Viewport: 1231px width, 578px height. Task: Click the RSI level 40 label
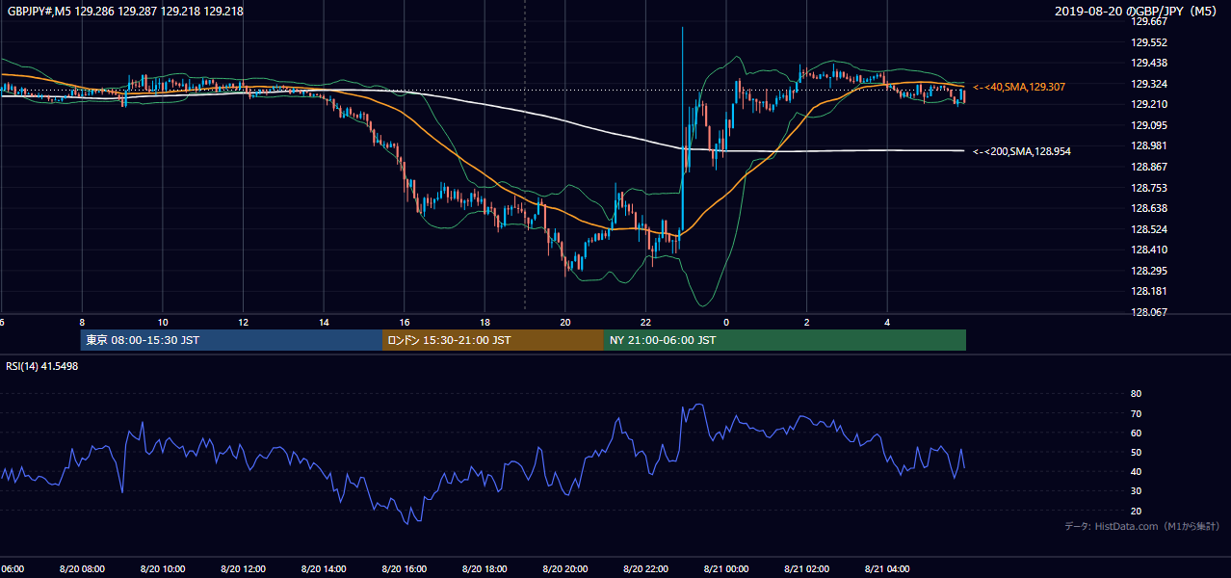click(1136, 471)
